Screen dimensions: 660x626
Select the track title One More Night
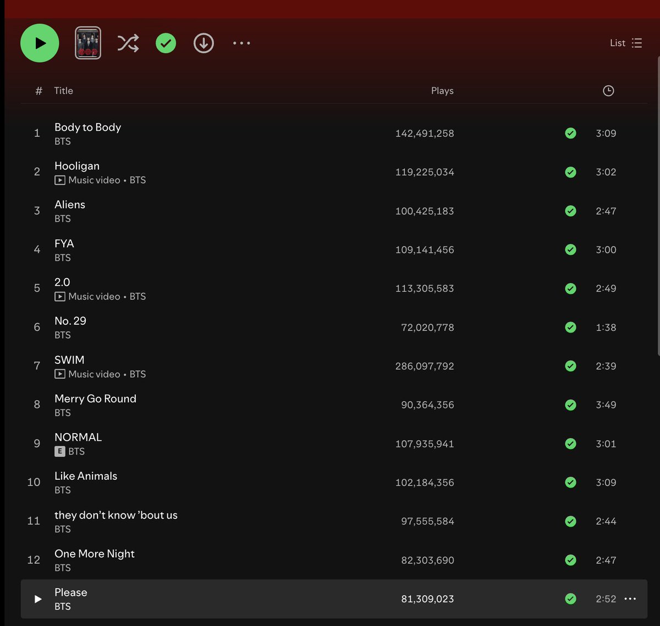pyautogui.click(x=95, y=554)
